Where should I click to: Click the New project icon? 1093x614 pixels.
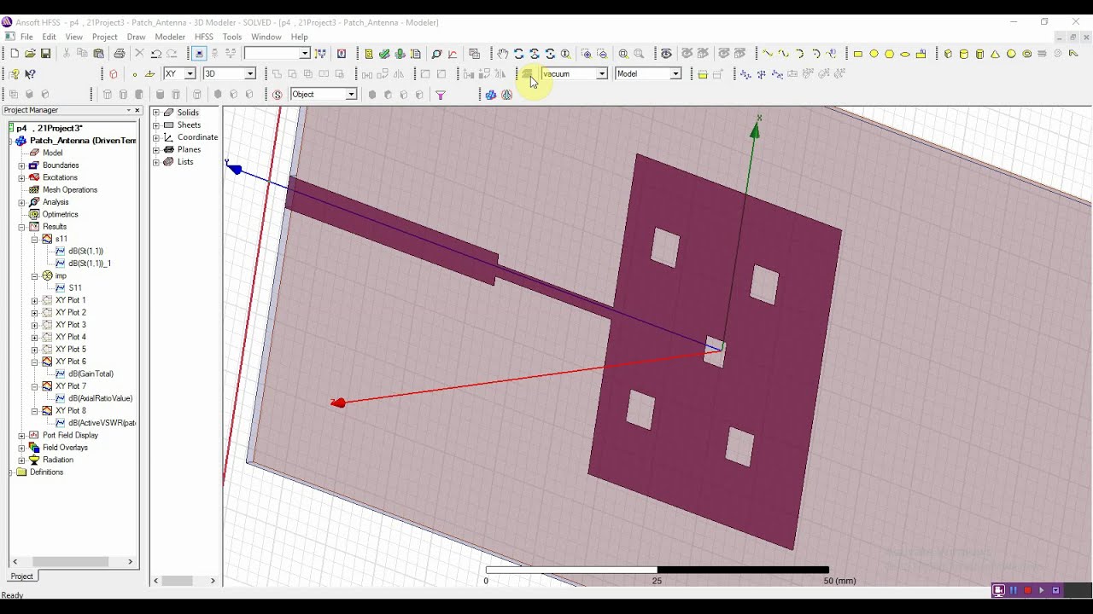[x=15, y=54]
